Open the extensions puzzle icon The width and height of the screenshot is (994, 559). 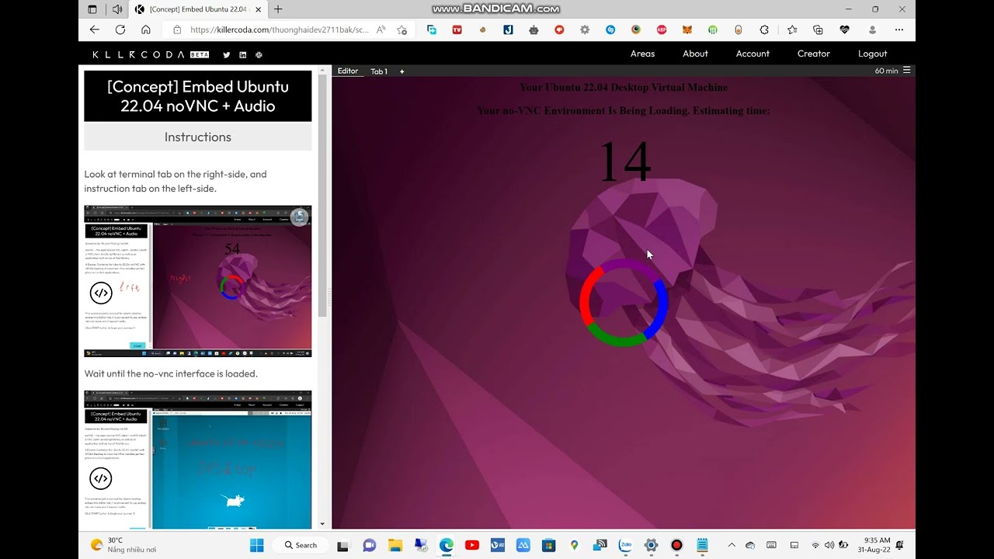coord(764,30)
